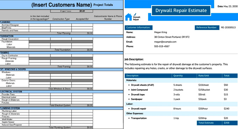Click the EXT. WINDOWS & DOORS section header

point(62,69)
